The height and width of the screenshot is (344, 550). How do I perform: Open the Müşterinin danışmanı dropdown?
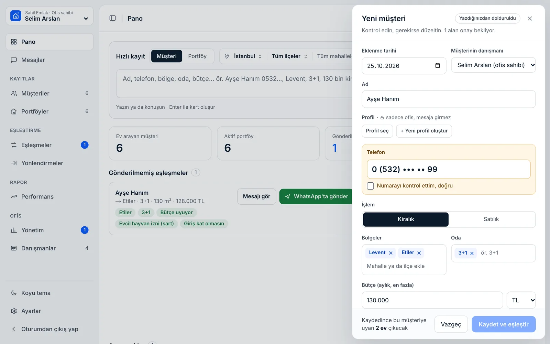493,65
